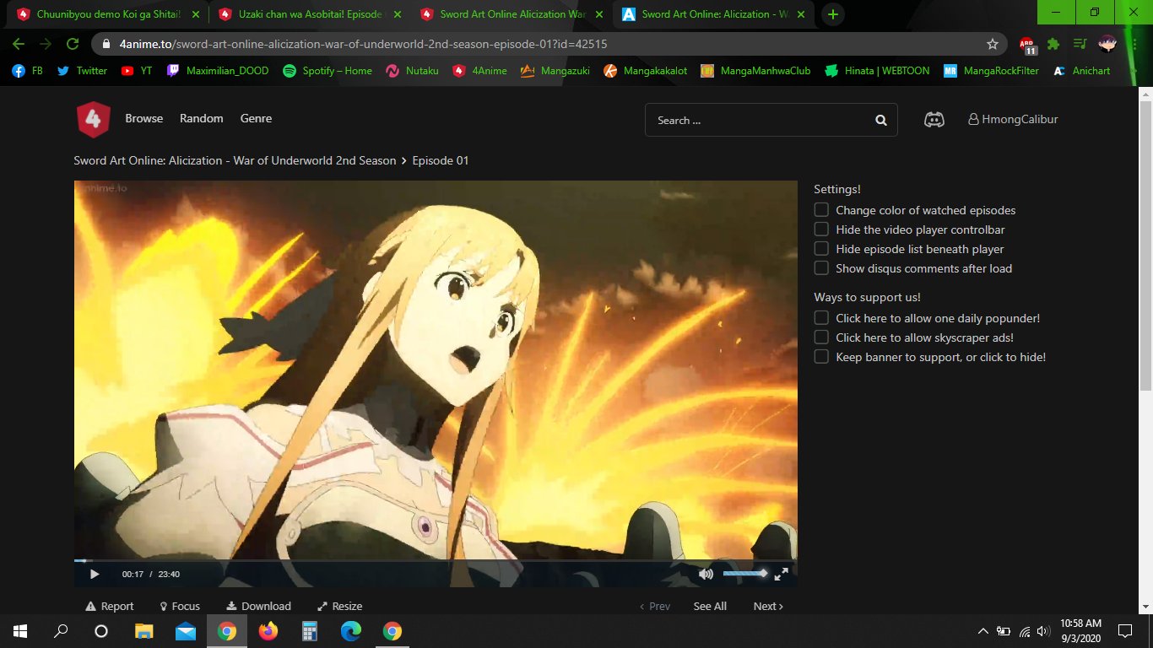Go to series page in breadcrumb
This screenshot has height=648, width=1153.
tap(235, 160)
